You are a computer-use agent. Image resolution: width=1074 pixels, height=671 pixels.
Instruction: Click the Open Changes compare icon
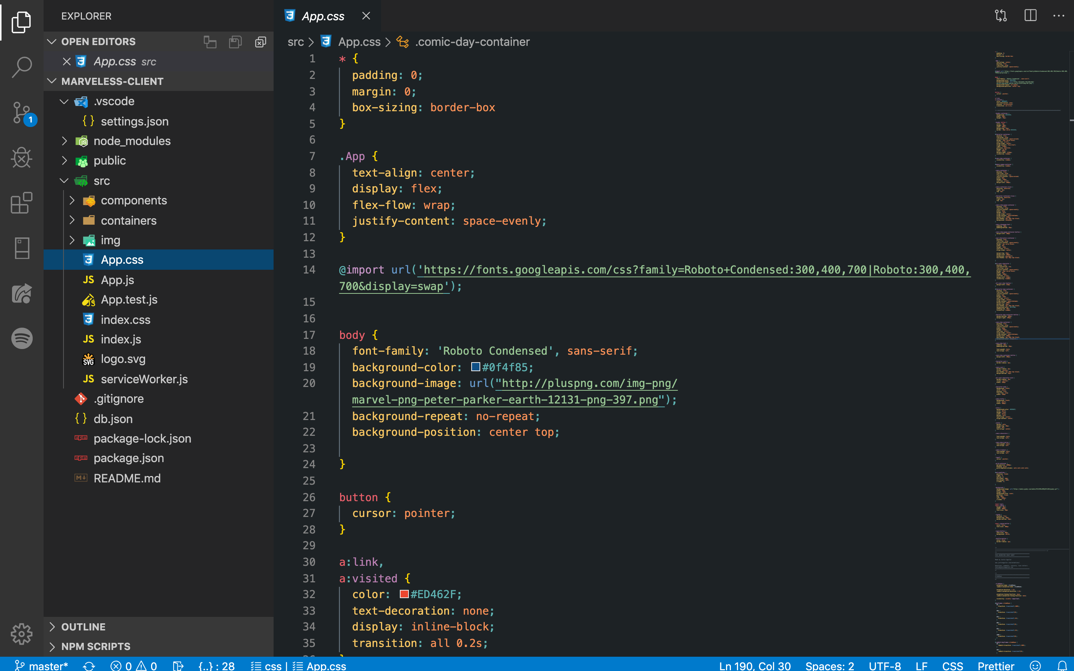[x=1001, y=16]
